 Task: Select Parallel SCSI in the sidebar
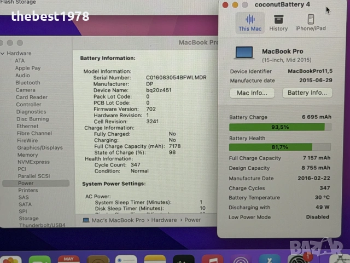coord(34,176)
